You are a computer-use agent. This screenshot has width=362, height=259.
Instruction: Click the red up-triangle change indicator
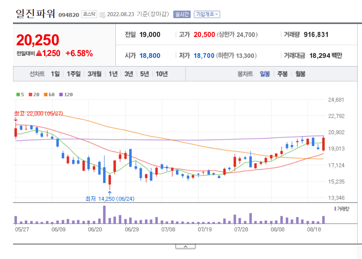(39, 53)
